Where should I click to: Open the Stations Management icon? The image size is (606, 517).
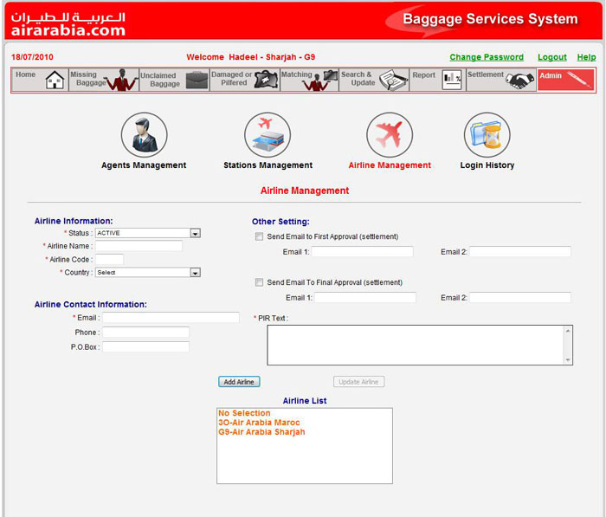(268, 134)
